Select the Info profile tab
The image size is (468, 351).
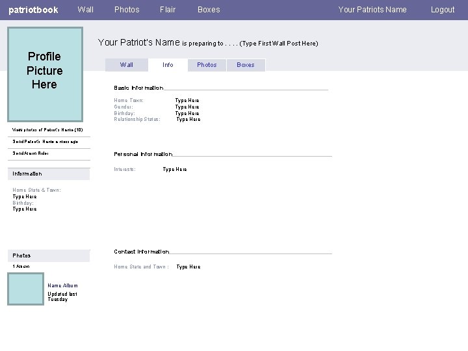point(168,65)
